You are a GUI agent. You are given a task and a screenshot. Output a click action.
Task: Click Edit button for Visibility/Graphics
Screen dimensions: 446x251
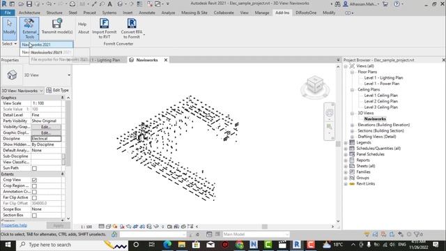tap(46, 127)
